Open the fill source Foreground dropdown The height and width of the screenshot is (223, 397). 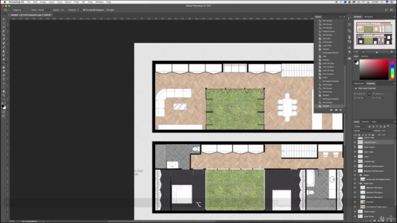[x=17, y=10]
